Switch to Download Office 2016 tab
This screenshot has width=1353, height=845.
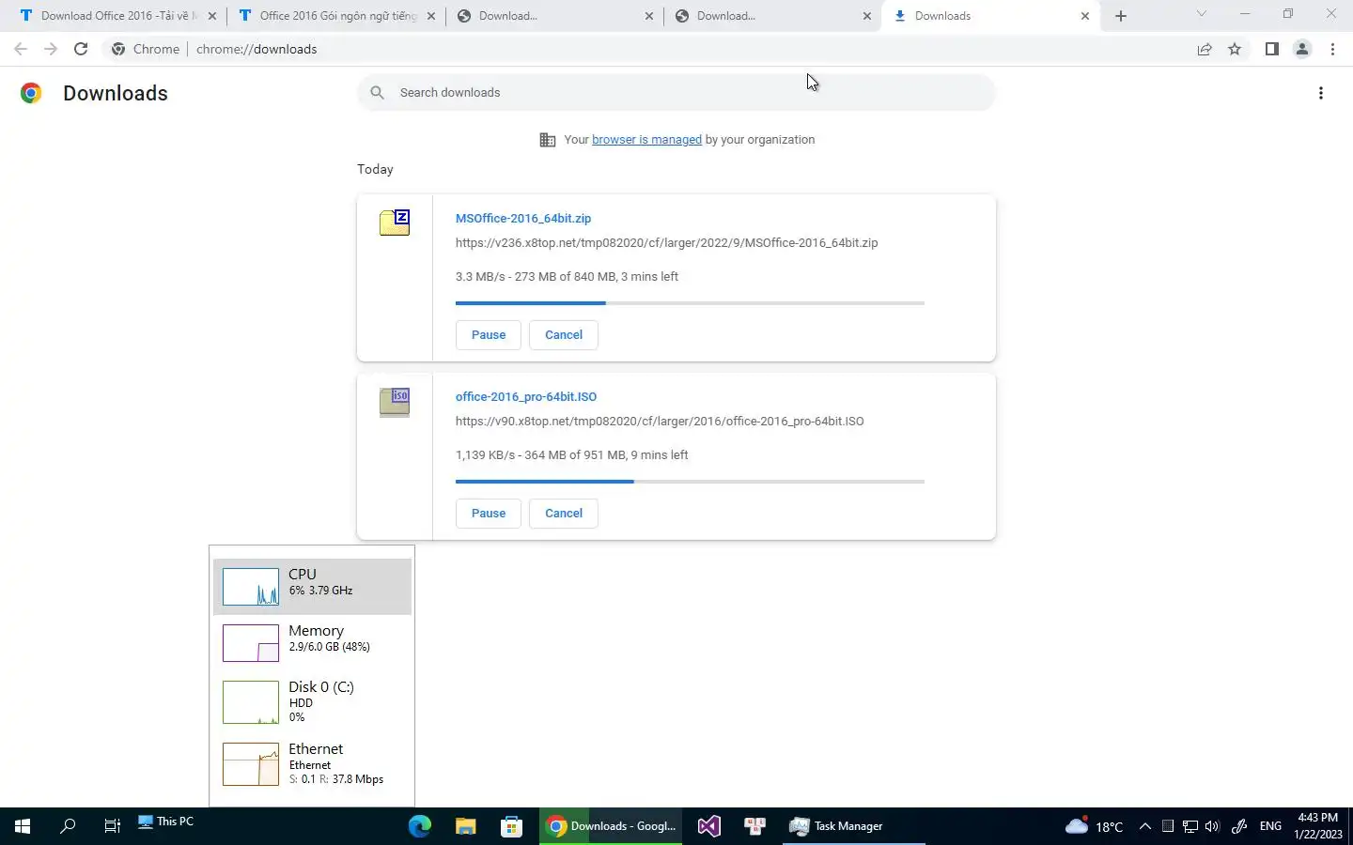pos(117,16)
